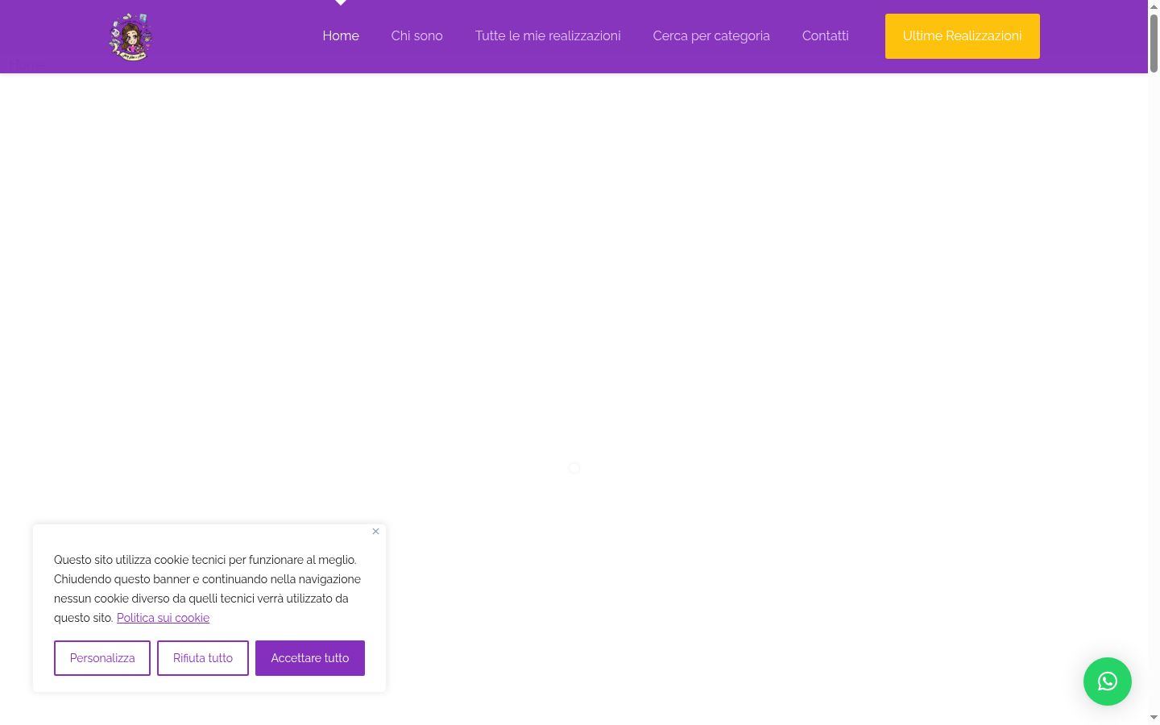1160x725 pixels.
Task: Open the WhatsApp chat button
Action: (1107, 681)
